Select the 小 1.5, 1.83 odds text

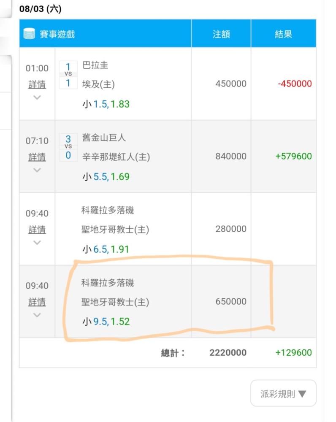(x=106, y=104)
